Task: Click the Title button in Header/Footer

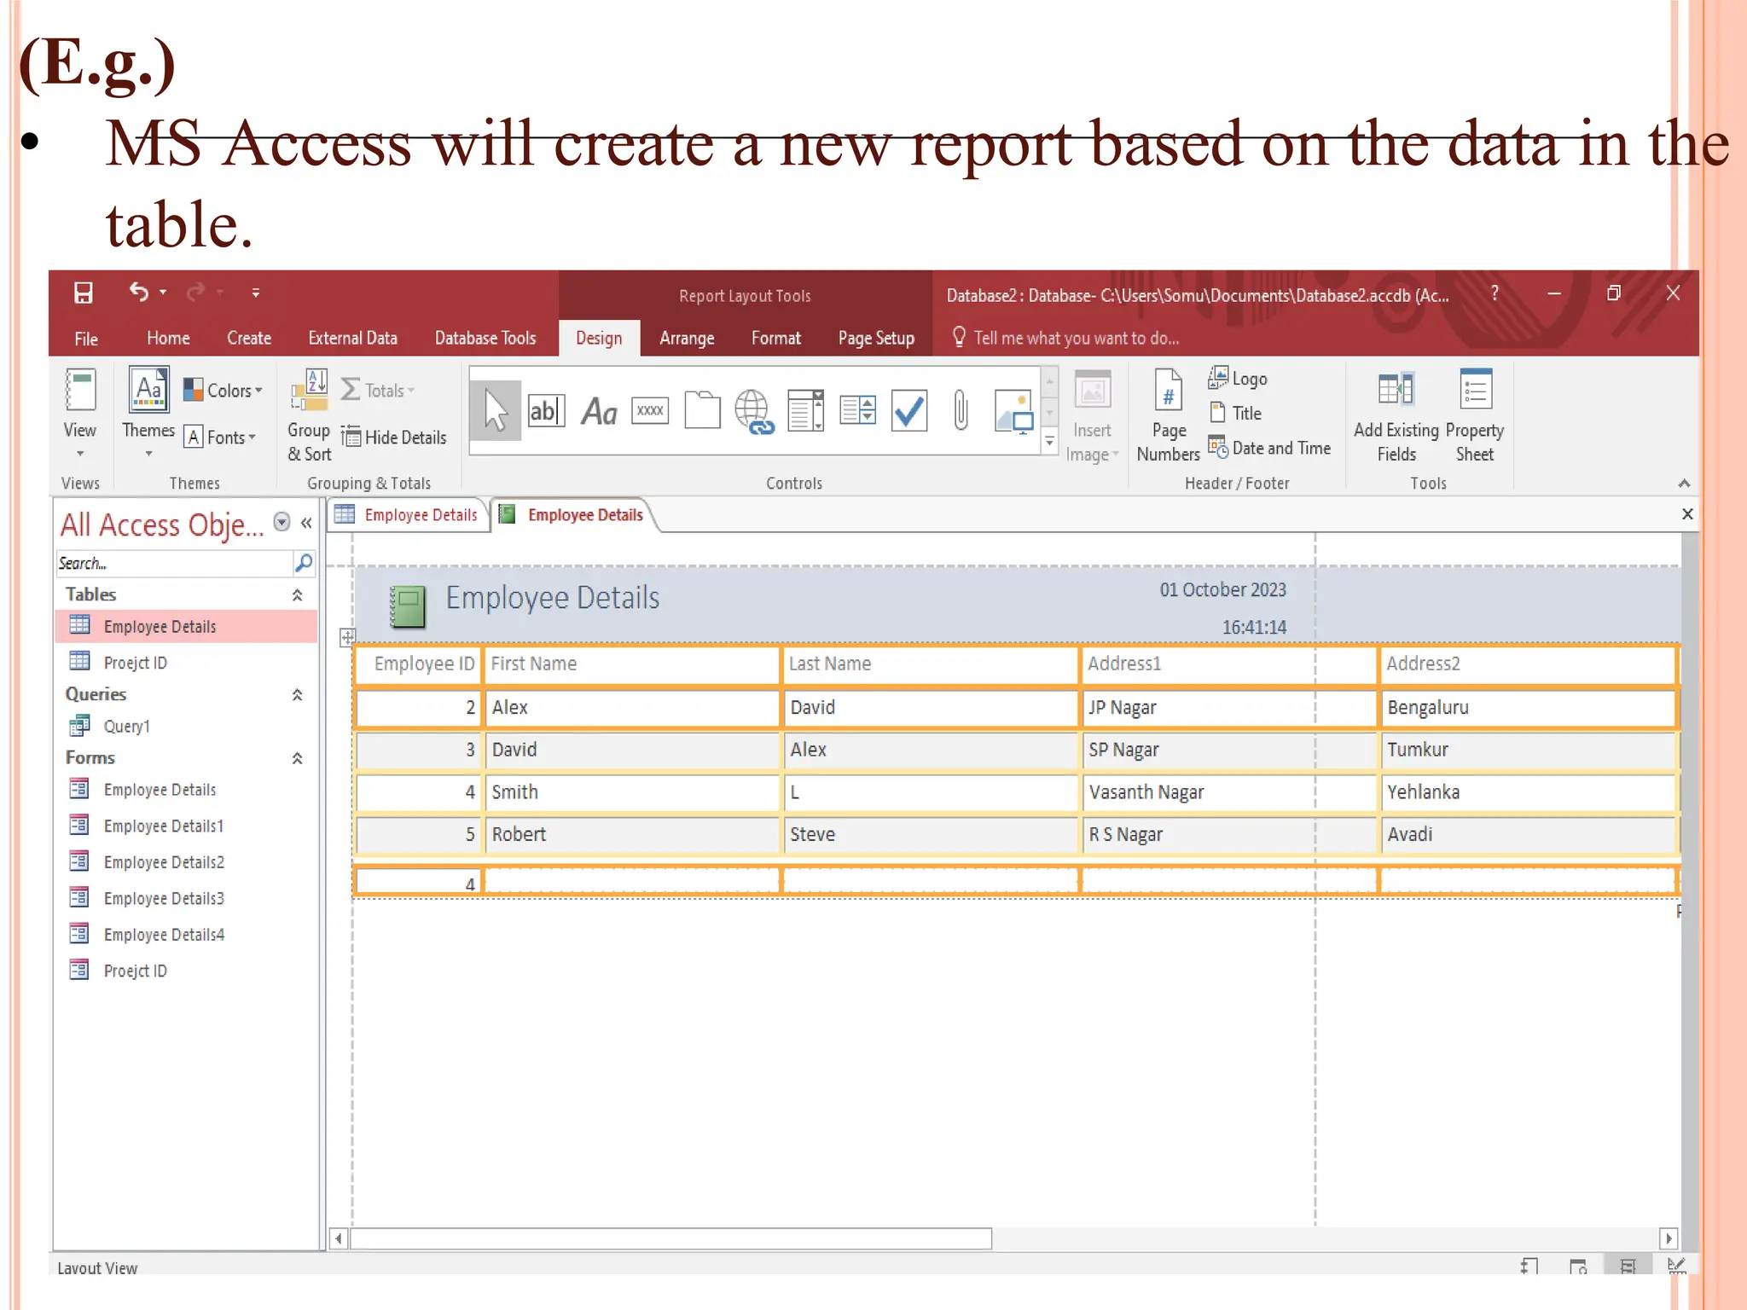Action: 1235,413
